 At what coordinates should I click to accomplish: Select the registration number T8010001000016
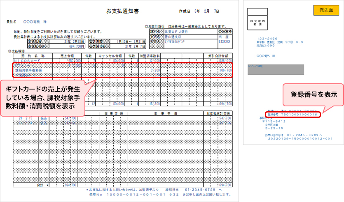pos(297,115)
